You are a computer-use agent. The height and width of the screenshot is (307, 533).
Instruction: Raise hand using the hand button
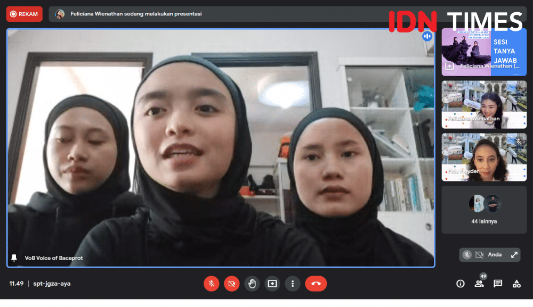tap(252, 284)
